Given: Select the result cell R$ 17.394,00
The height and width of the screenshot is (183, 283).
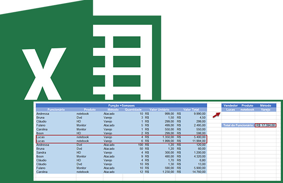Looking at the screenshot, I should [266, 125].
